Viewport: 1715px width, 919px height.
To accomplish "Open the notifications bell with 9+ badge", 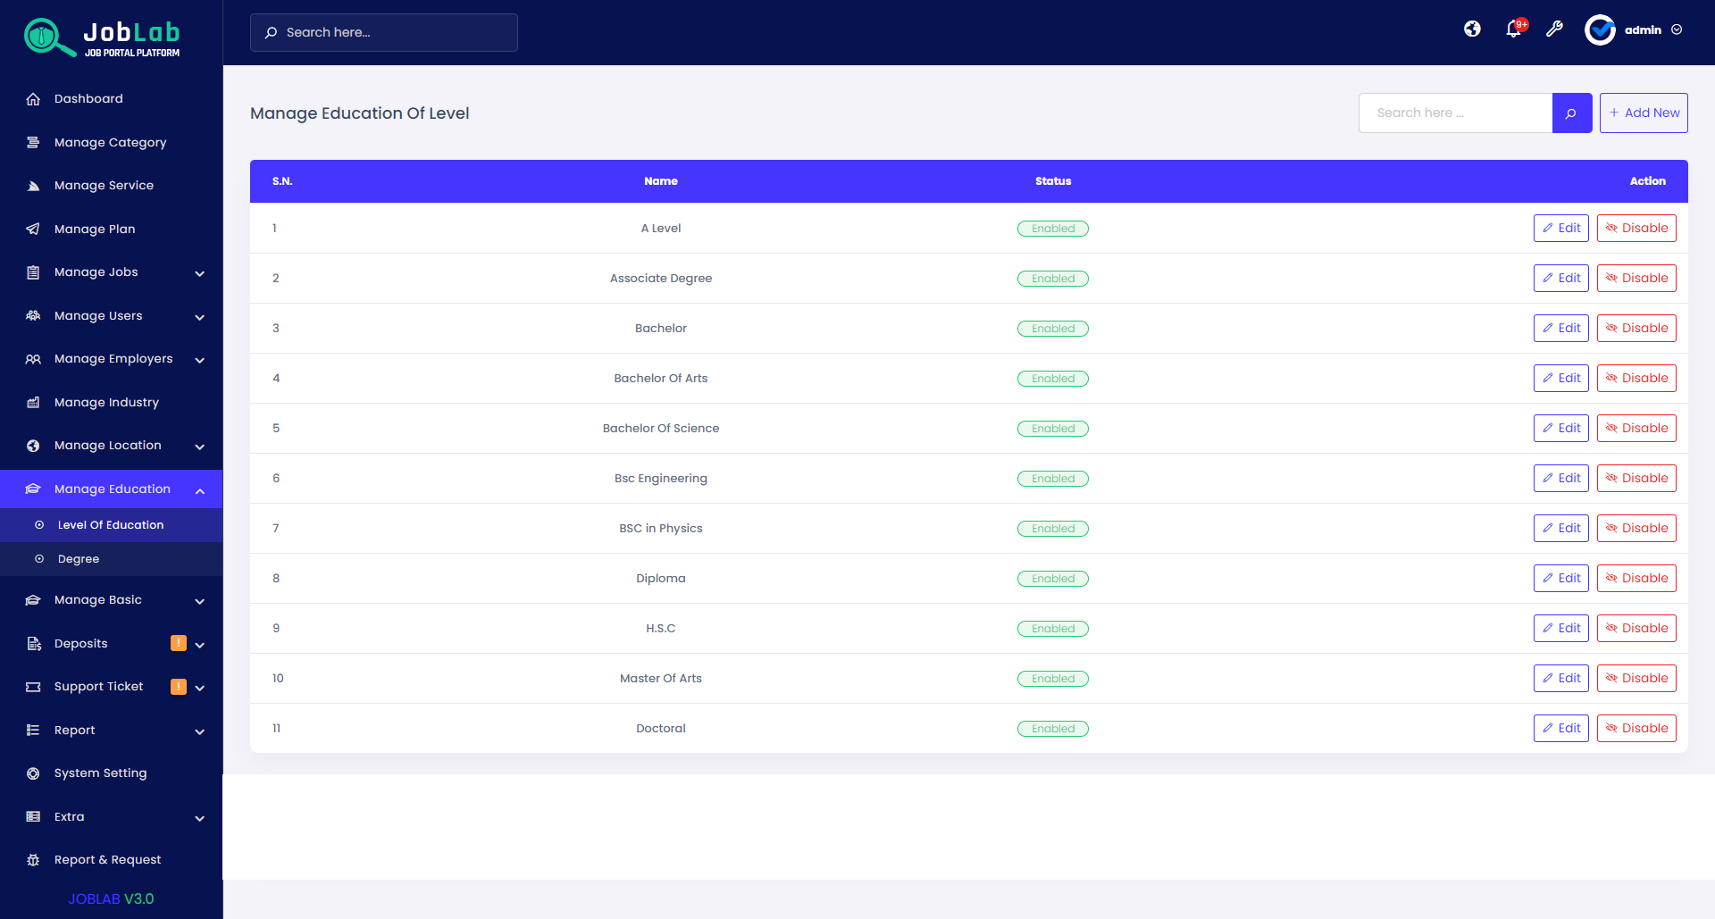I will point(1513,29).
